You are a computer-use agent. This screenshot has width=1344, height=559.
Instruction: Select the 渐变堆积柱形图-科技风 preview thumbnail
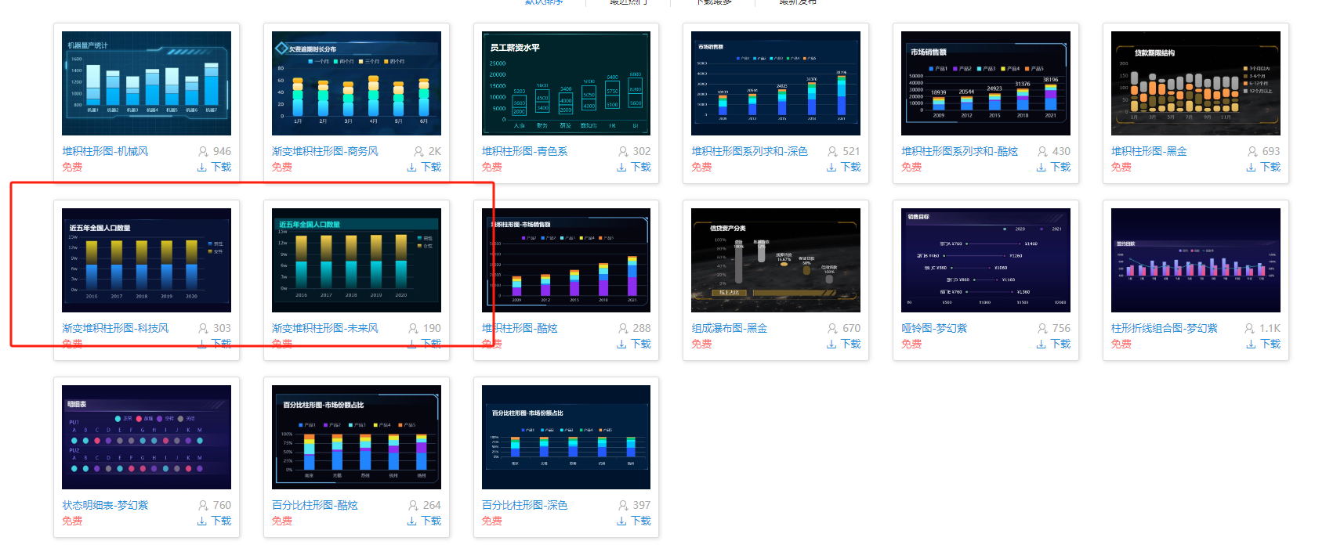(147, 260)
